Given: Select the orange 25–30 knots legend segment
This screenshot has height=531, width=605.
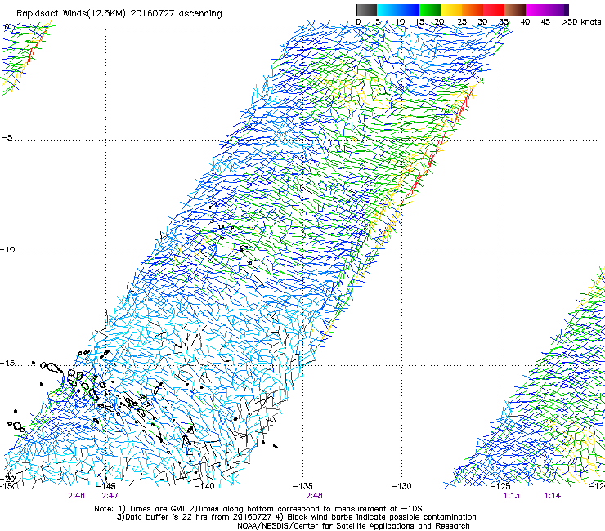Looking at the screenshot, I should coord(473,10).
